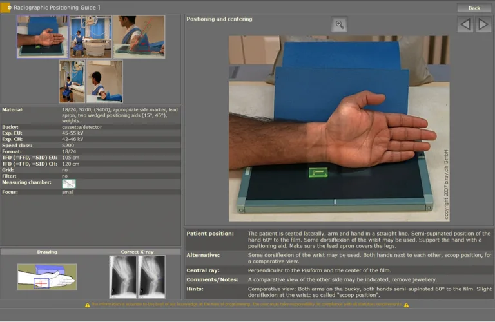Image resolution: width=495 pixels, height=322 pixels.
Task: Click the 'Hints:' label
Action: pyautogui.click(x=195, y=289)
